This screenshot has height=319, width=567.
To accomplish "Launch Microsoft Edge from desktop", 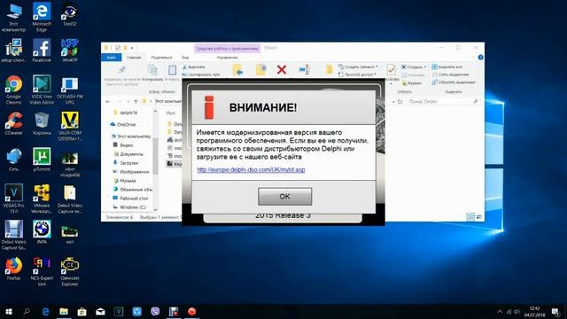I will (x=42, y=17).
